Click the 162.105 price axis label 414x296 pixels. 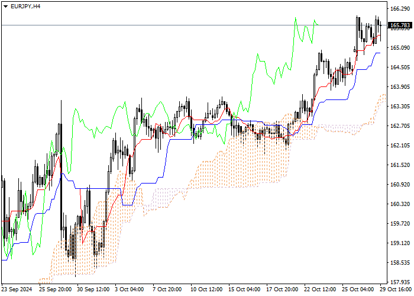(400, 146)
